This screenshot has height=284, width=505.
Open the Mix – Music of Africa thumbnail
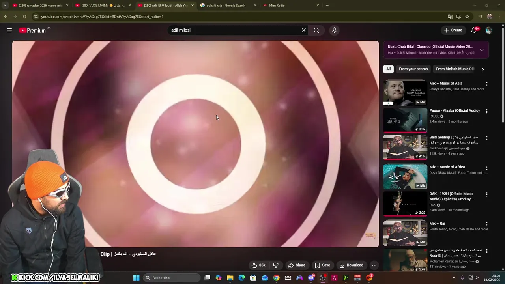pos(405,177)
